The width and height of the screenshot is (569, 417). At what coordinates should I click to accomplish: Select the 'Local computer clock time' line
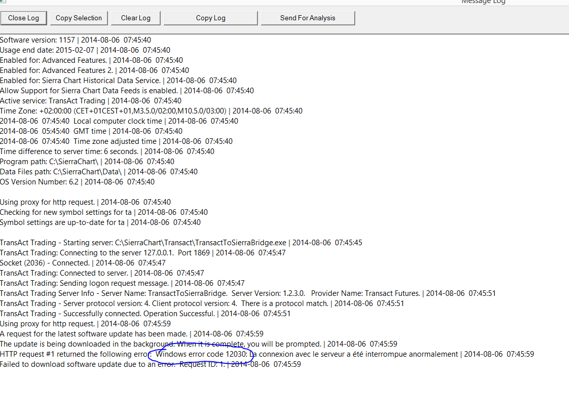pos(119,121)
